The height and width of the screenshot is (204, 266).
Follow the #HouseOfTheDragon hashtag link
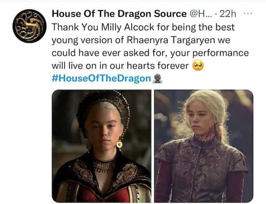tap(101, 79)
